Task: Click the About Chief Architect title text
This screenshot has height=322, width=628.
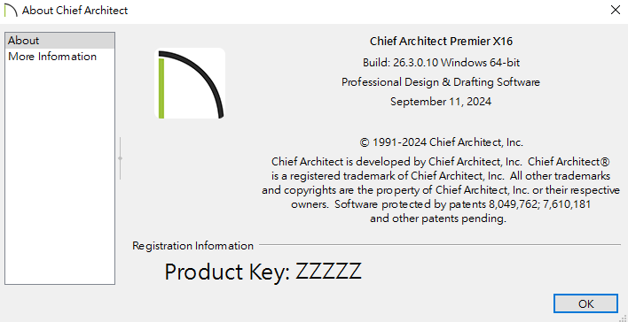Action: (x=75, y=11)
